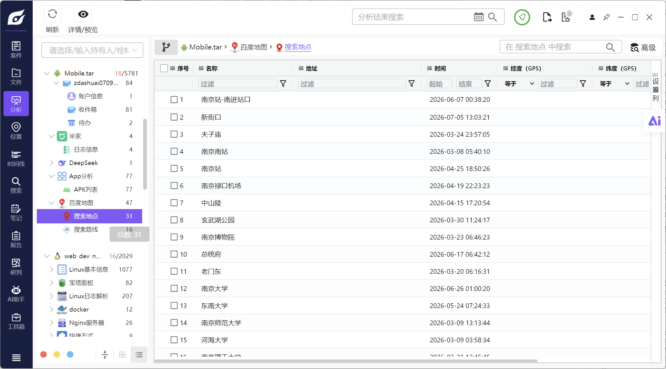Screen dimensions: 666x369
Task: Check the box for row 3 夫子庙
Action: (174, 134)
